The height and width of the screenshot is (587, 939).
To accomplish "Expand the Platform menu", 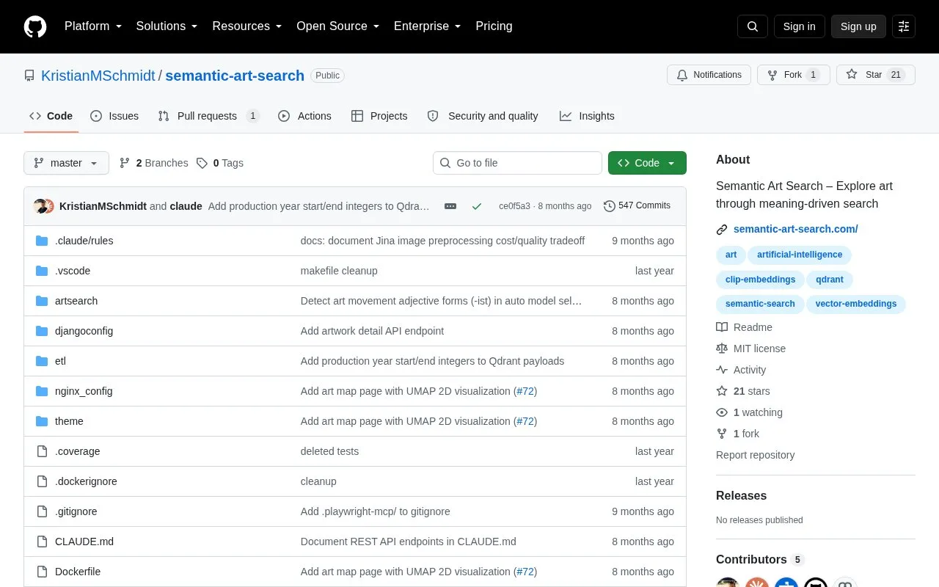I will coord(93,26).
